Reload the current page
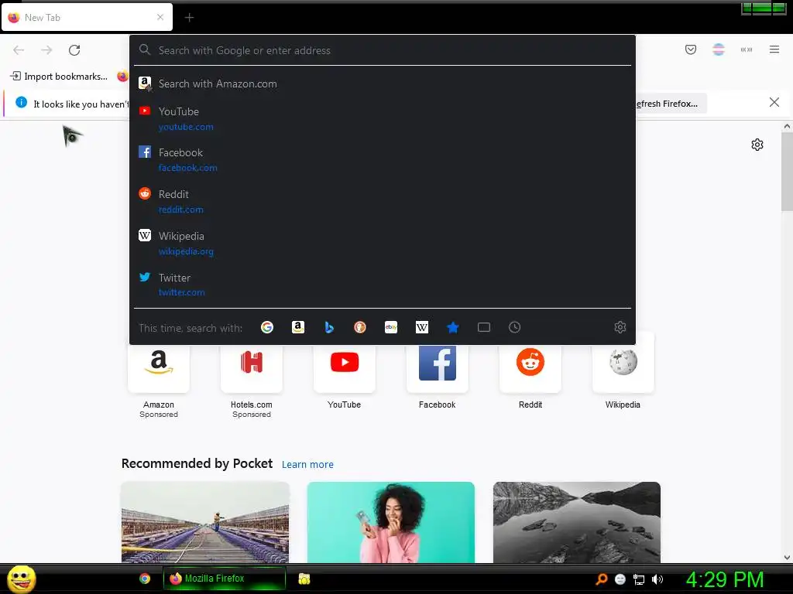This screenshot has height=594, width=793. pyautogui.click(x=74, y=50)
